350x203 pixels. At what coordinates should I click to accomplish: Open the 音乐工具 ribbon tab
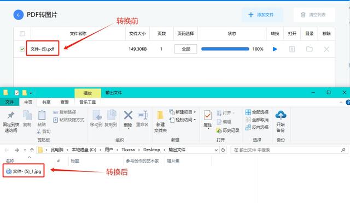87,102
